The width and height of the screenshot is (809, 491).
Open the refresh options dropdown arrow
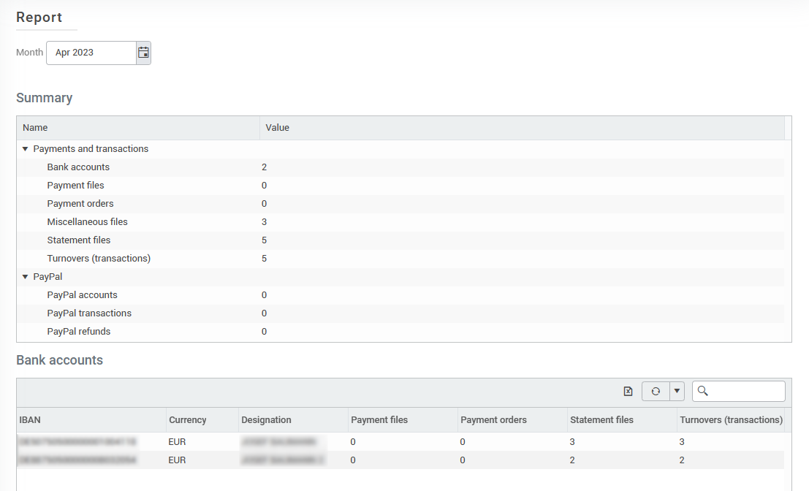click(x=677, y=392)
